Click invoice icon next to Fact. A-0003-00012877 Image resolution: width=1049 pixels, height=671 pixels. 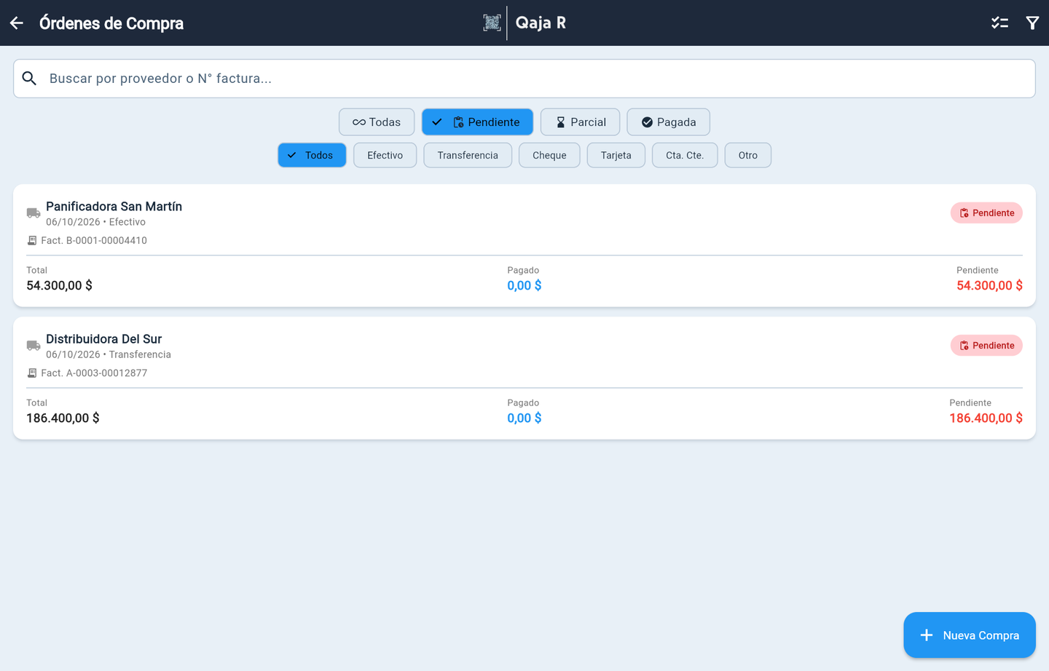click(32, 373)
